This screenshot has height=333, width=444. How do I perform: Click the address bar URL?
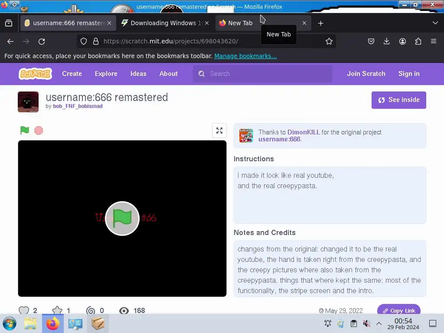click(x=170, y=41)
